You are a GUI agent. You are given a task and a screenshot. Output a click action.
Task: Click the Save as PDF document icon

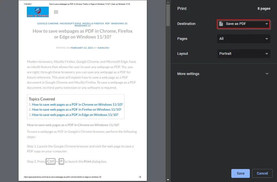tap(220, 24)
